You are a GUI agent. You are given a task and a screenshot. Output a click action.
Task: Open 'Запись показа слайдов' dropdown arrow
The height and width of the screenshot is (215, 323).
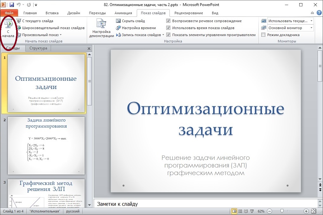coord(163,35)
